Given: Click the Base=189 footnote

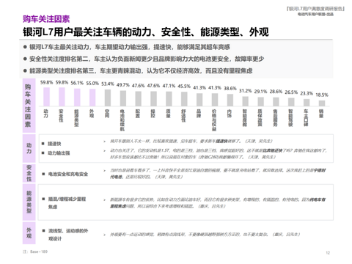Looking at the screenshot, I should point(35,252).
